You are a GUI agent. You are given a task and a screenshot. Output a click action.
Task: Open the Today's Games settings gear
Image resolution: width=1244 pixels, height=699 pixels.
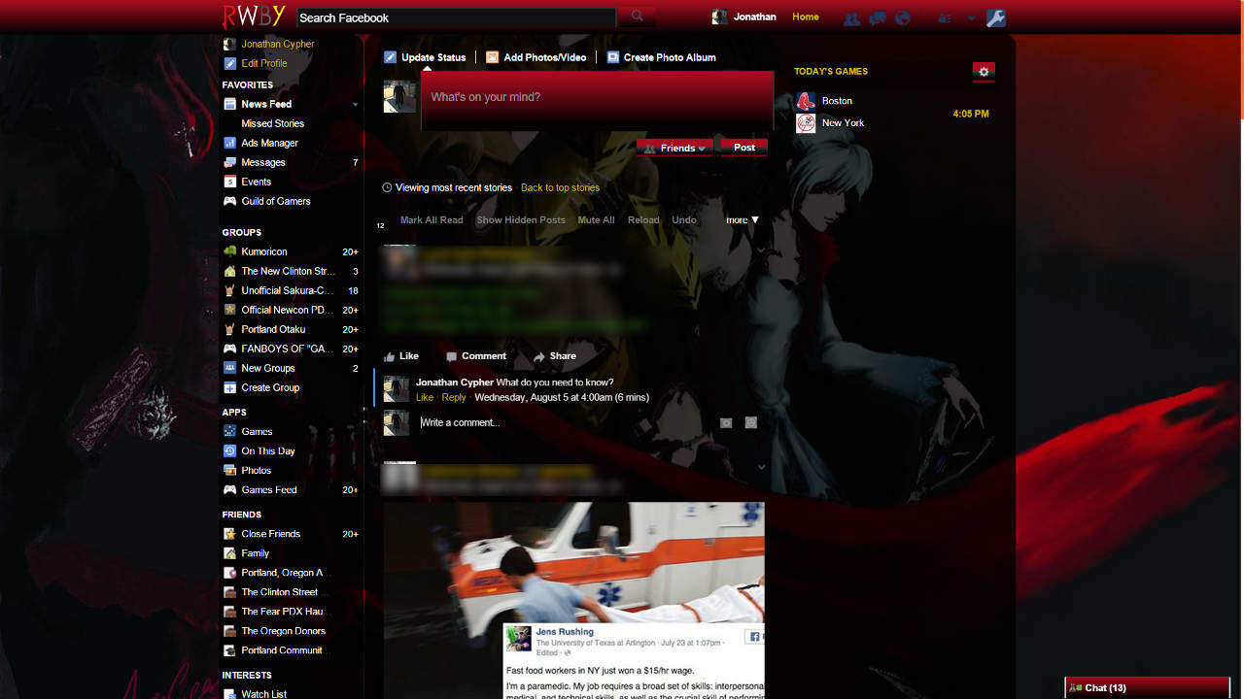(x=984, y=72)
